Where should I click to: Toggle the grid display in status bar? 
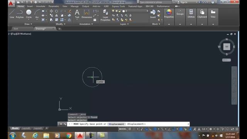pyautogui.click(x=130, y=129)
